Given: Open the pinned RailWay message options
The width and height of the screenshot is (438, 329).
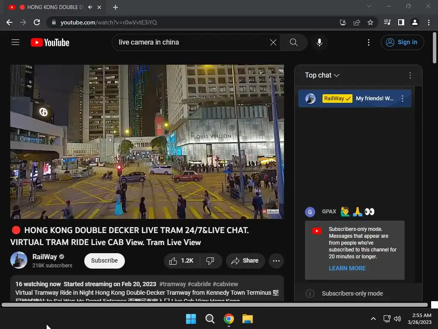Looking at the screenshot, I should 402,99.
